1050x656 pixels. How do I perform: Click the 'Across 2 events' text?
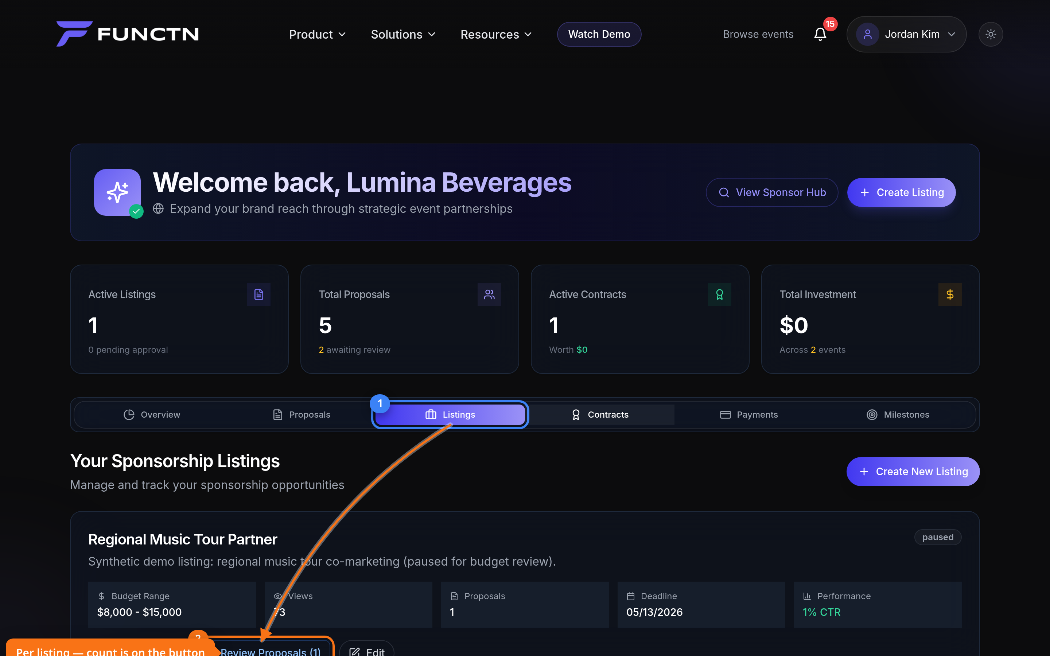pyautogui.click(x=812, y=350)
